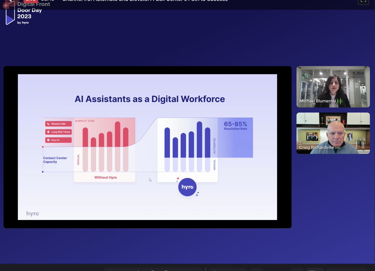Click the back arrow in the top left corner
This screenshot has height=271, width=375.
pos(10,1)
